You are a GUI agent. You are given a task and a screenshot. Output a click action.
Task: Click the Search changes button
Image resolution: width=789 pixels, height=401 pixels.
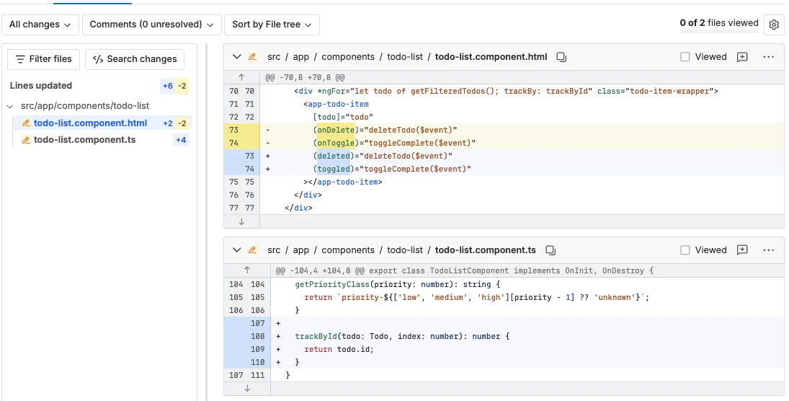tap(135, 59)
